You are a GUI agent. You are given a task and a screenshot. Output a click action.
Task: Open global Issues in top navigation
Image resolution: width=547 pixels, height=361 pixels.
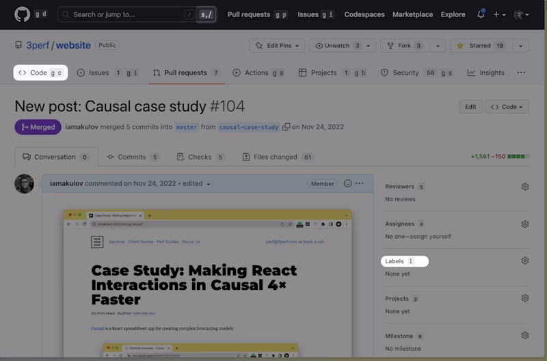pyautogui.click(x=308, y=14)
